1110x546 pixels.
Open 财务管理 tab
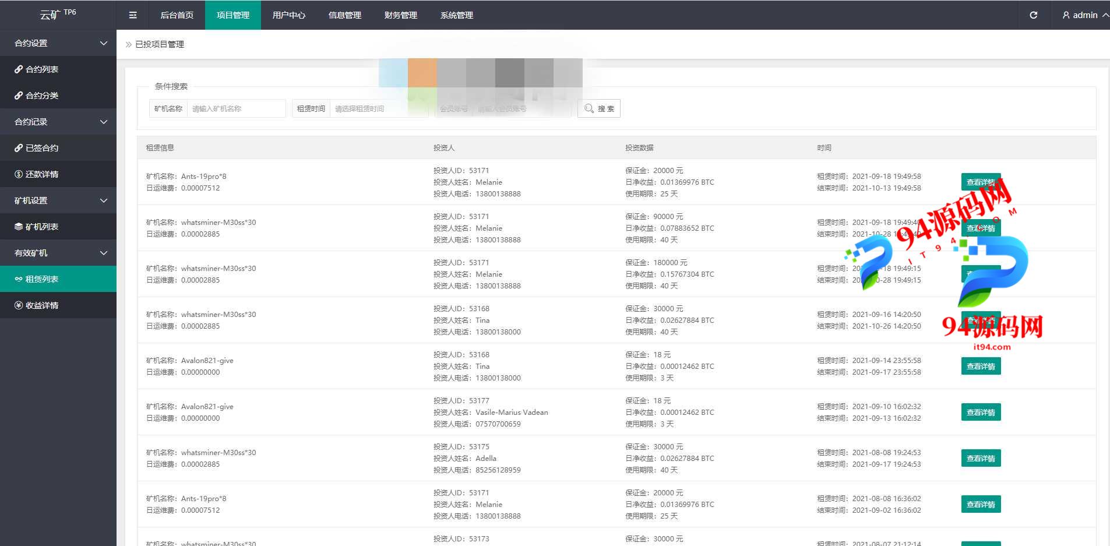401,15
